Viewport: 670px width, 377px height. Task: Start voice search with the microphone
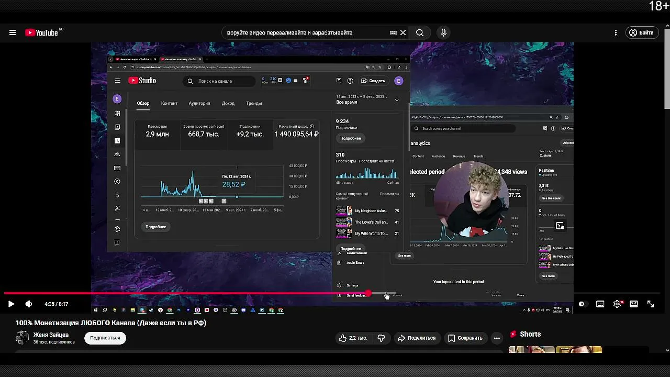[x=443, y=32]
